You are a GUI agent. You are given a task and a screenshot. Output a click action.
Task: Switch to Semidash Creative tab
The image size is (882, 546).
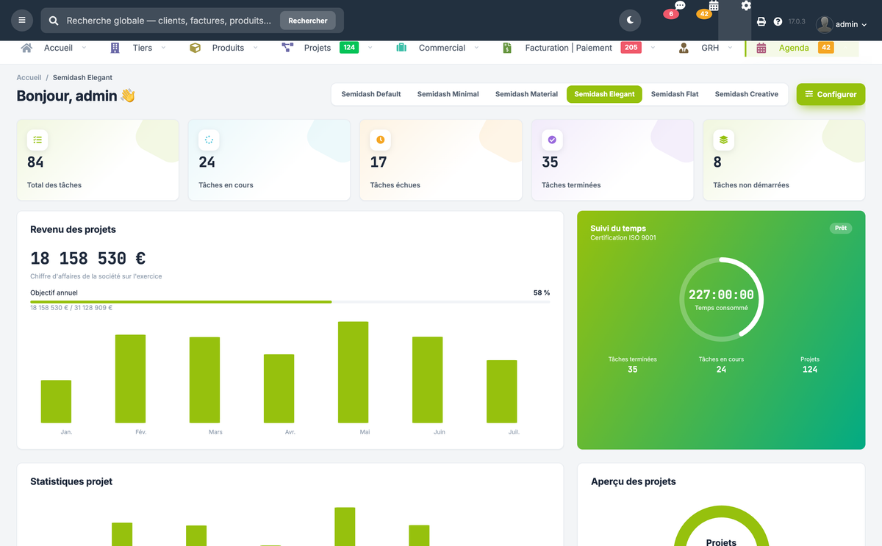tap(747, 94)
